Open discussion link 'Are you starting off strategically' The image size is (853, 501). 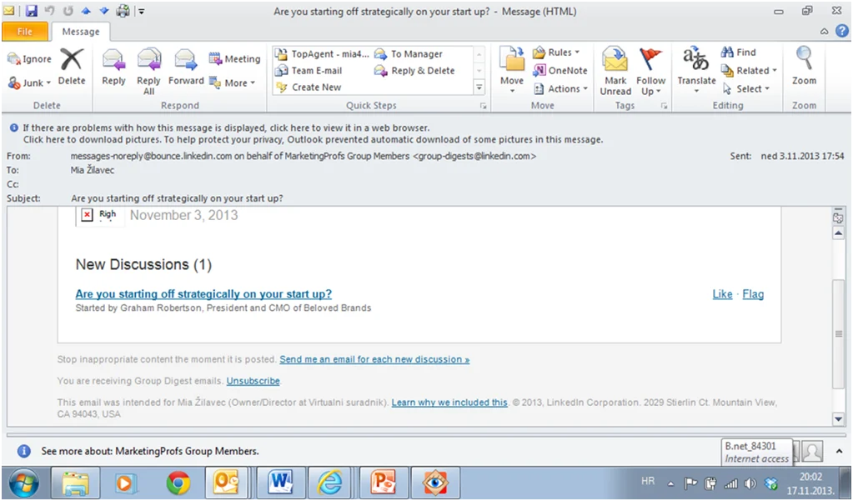(x=203, y=293)
